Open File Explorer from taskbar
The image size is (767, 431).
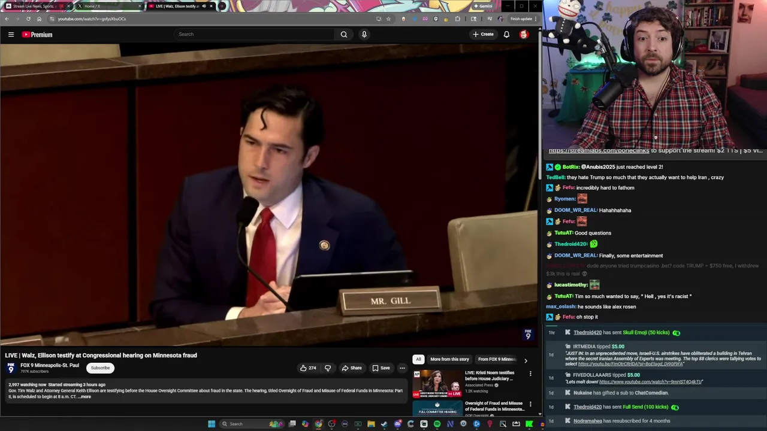[371, 424]
